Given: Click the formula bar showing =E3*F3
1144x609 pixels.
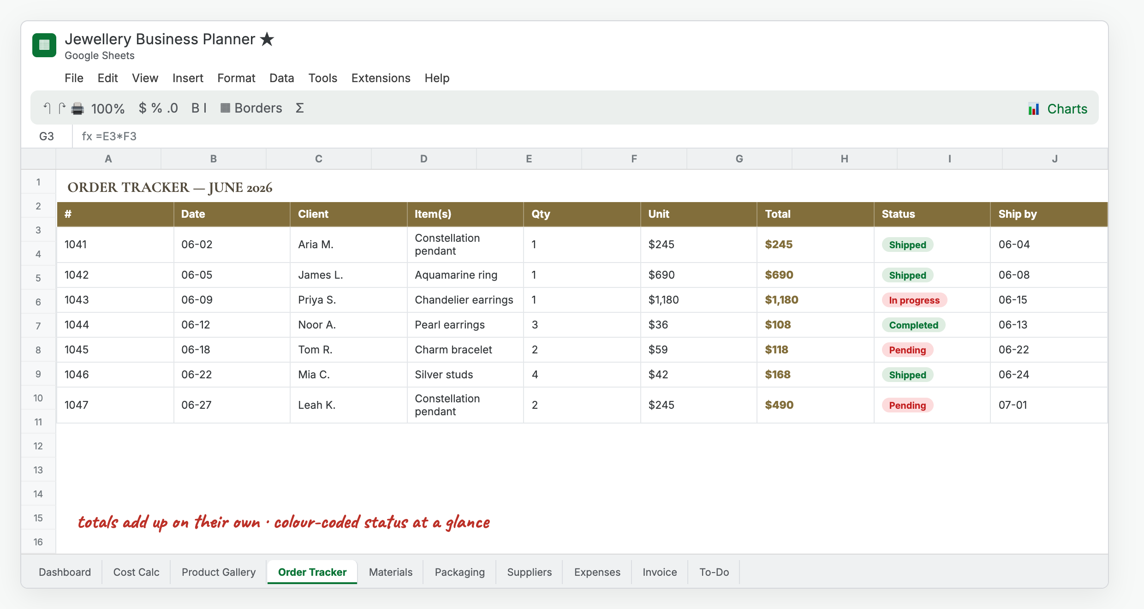Looking at the screenshot, I should pos(590,137).
